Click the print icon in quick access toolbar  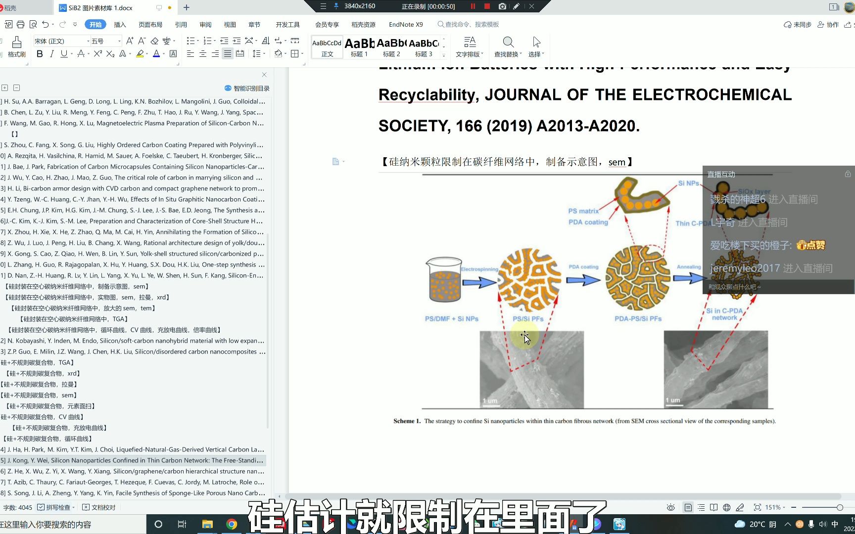[20, 24]
